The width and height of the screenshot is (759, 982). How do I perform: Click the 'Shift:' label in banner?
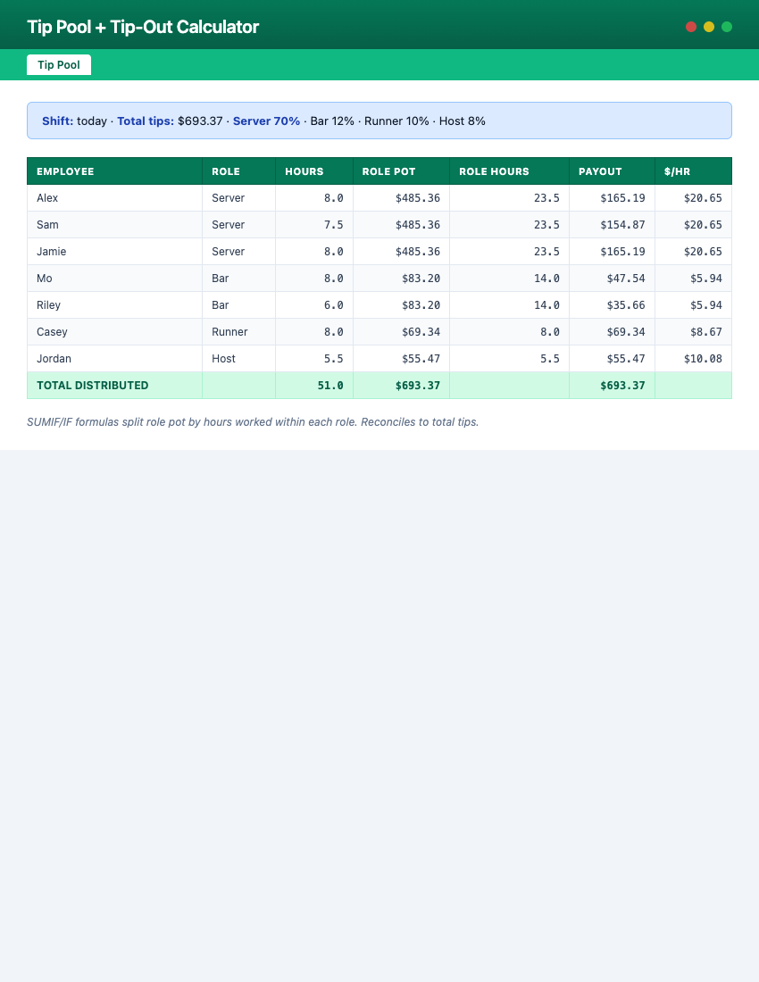[58, 121]
